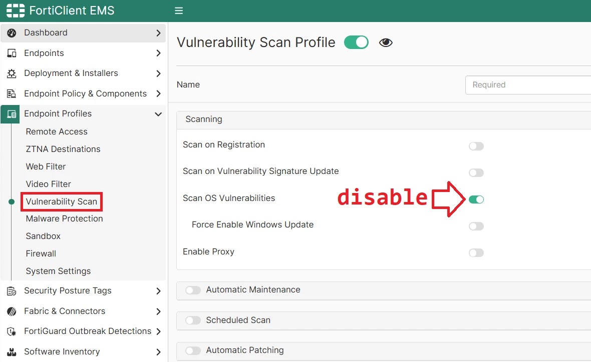Click the Automatic Maintenance section label
Viewport: 591px width, 362px height.
pyautogui.click(x=253, y=290)
